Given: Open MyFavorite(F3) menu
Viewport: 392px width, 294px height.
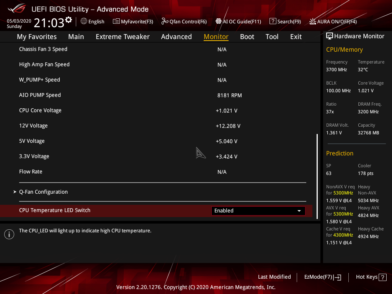Looking at the screenshot, I should pyautogui.click(x=133, y=21).
